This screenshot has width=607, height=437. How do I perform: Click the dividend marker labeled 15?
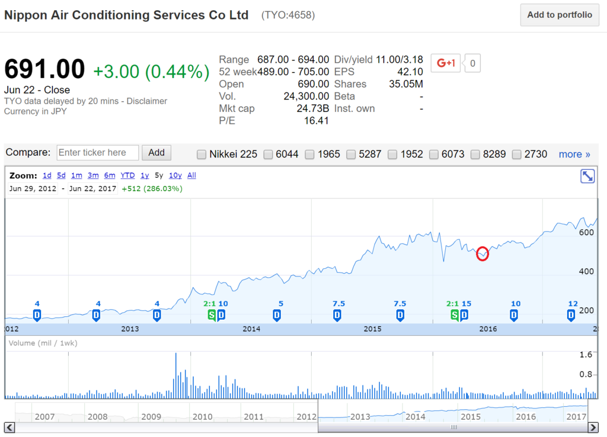click(464, 315)
